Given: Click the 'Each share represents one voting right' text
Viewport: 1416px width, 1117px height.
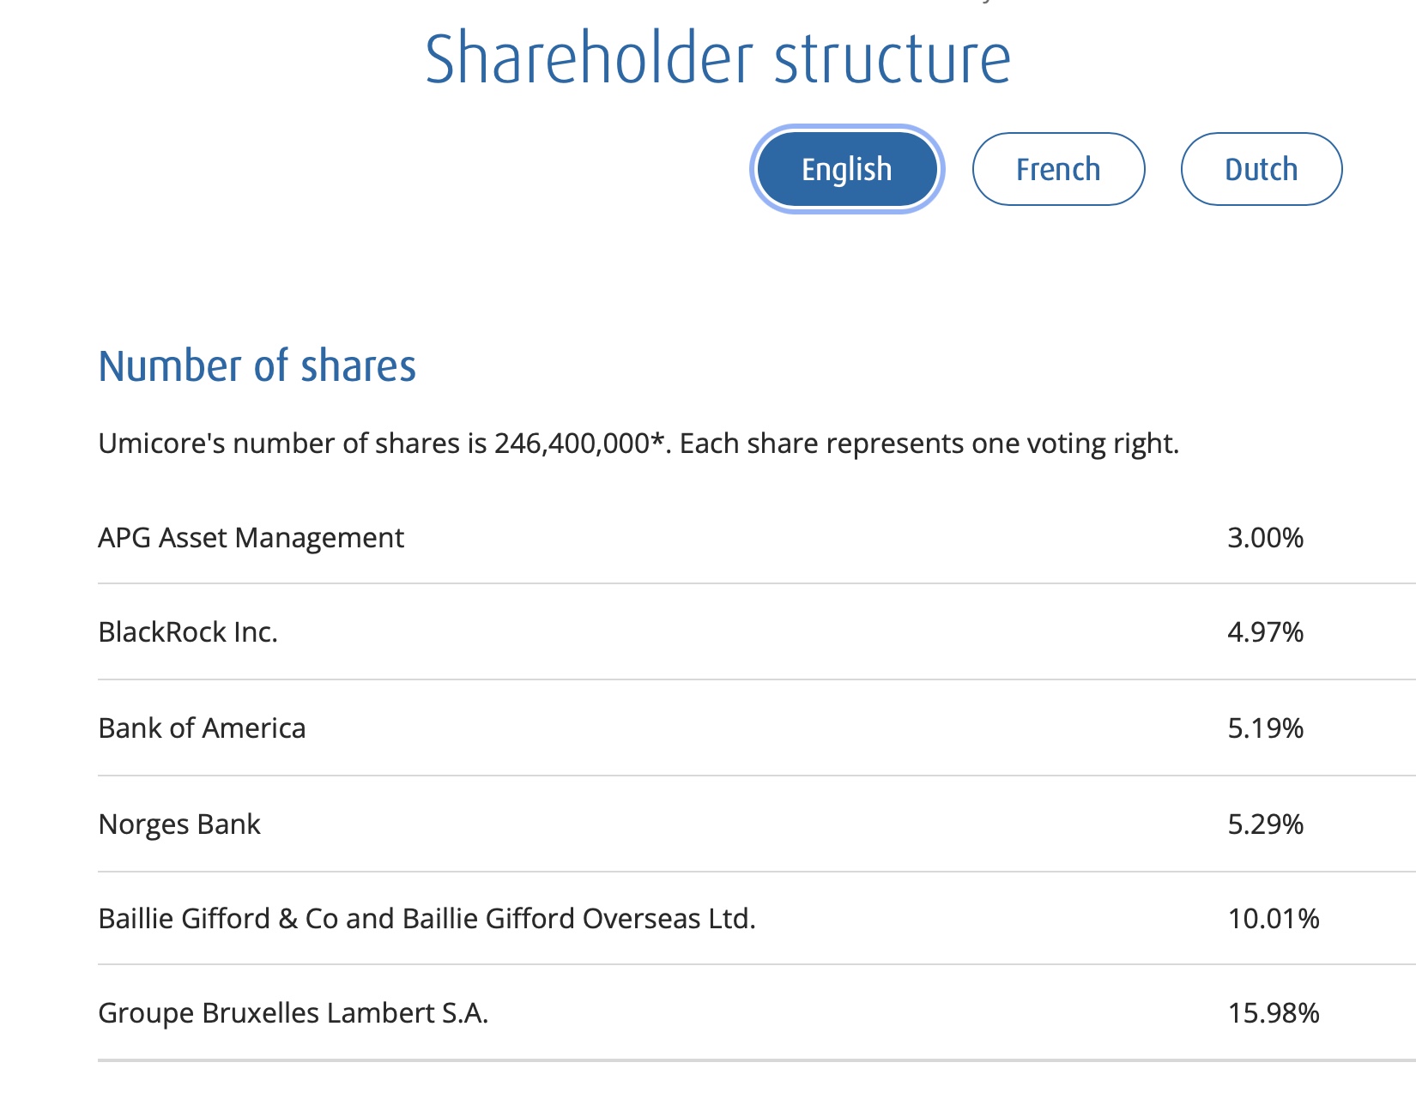Looking at the screenshot, I should coord(929,444).
